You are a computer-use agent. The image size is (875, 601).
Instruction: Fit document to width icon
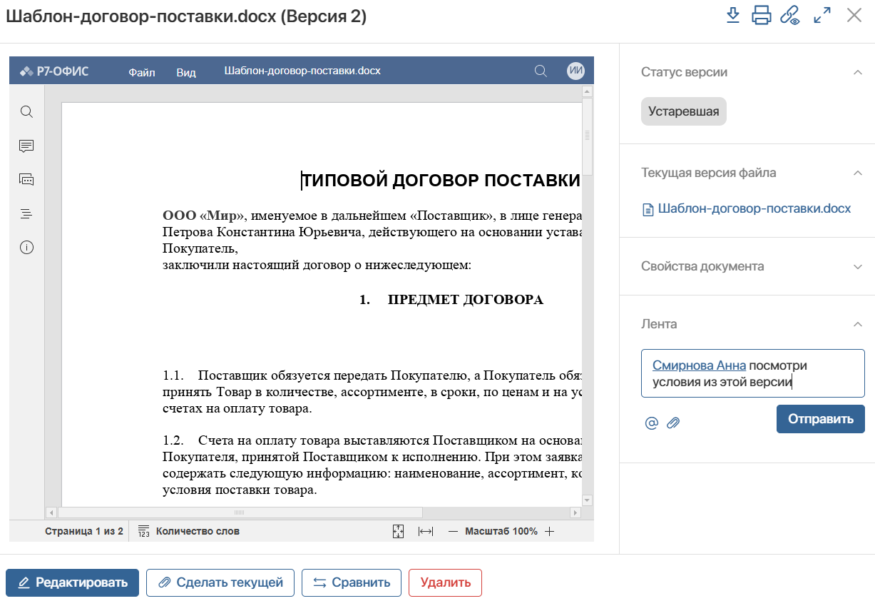click(426, 531)
